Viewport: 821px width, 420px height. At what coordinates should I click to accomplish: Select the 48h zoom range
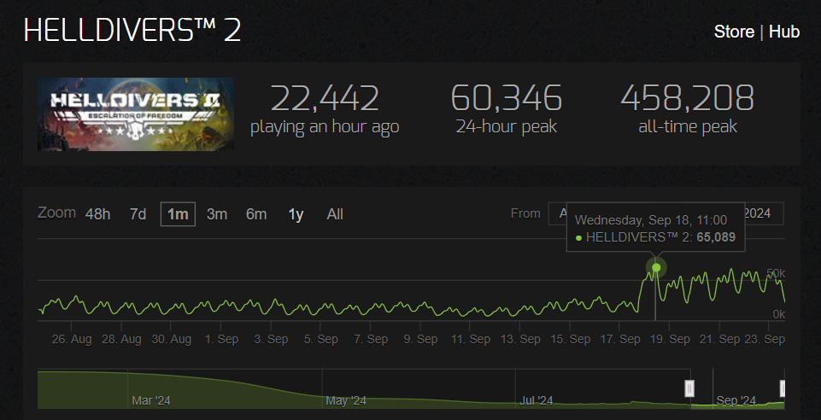[x=98, y=214]
